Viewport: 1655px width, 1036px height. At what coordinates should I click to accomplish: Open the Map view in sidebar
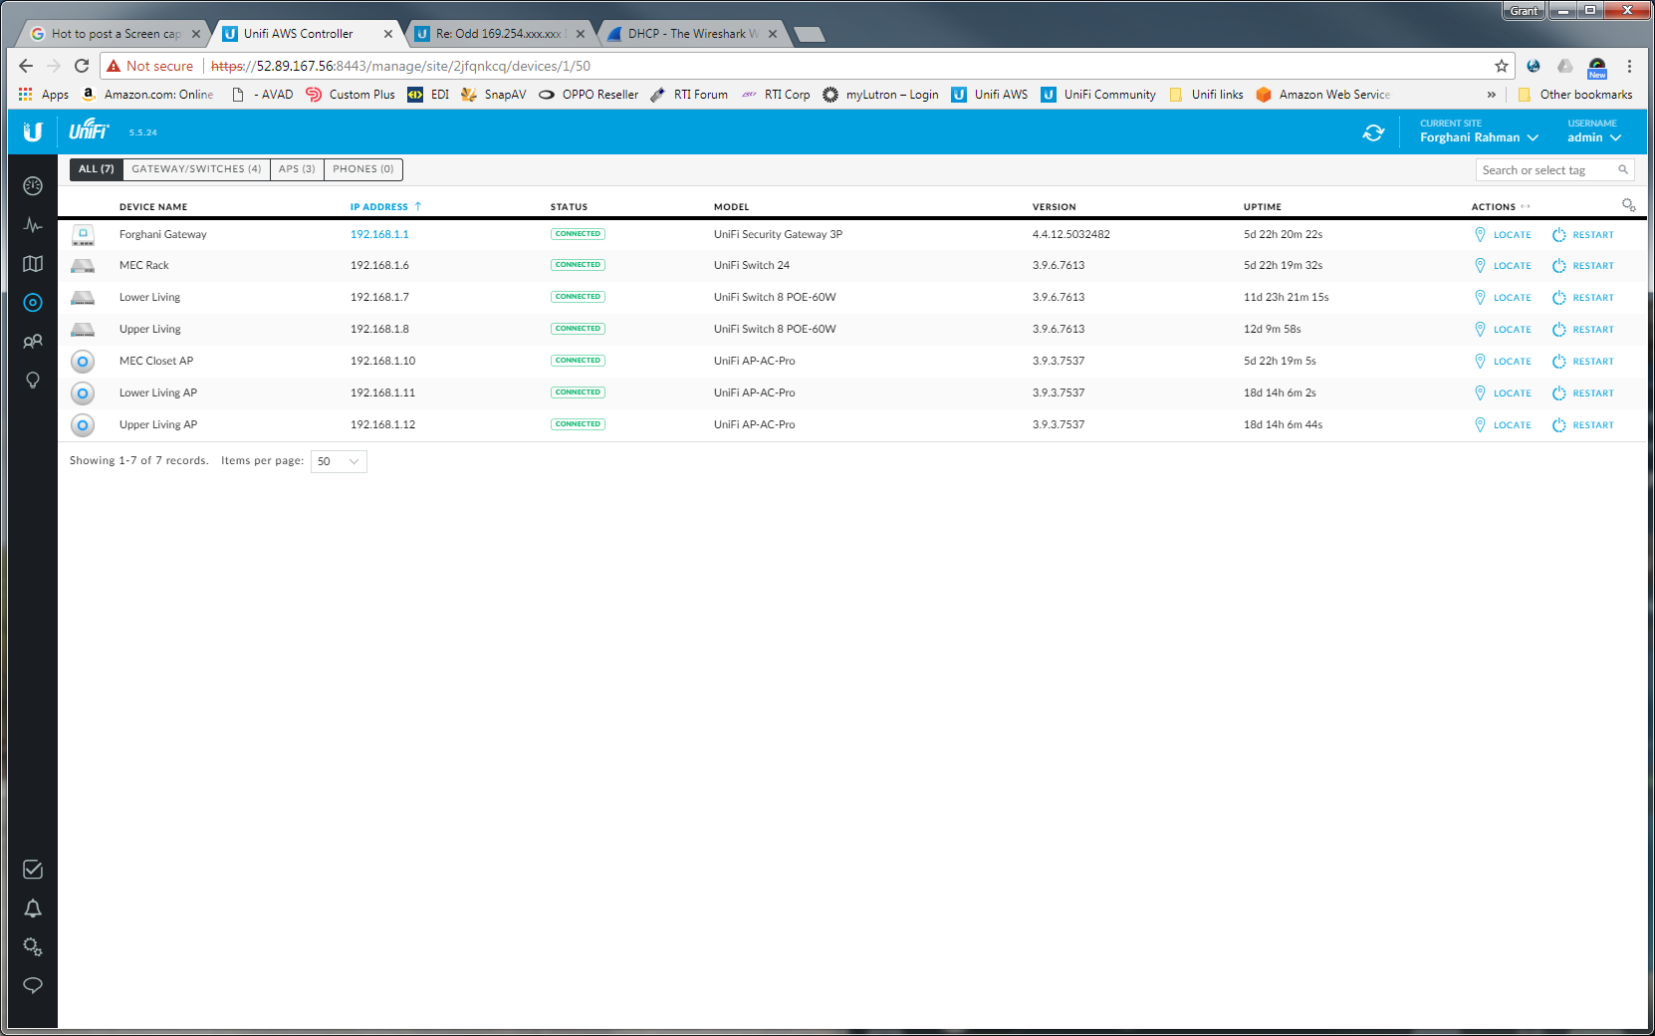(33, 264)
